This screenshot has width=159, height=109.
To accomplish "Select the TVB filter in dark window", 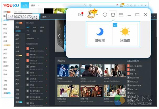I will click(28, 31).
